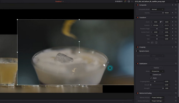The width and height of the screenshot is (179, 103).
Task: Click the bypass color grades icon above viewer
Action: coord(125,1)
